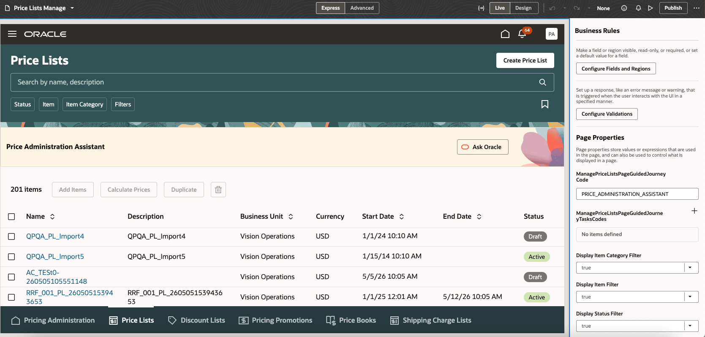Click the delete trash can icon
The width and height of the screenshot is (705, 337).
[x=218, y=190]
